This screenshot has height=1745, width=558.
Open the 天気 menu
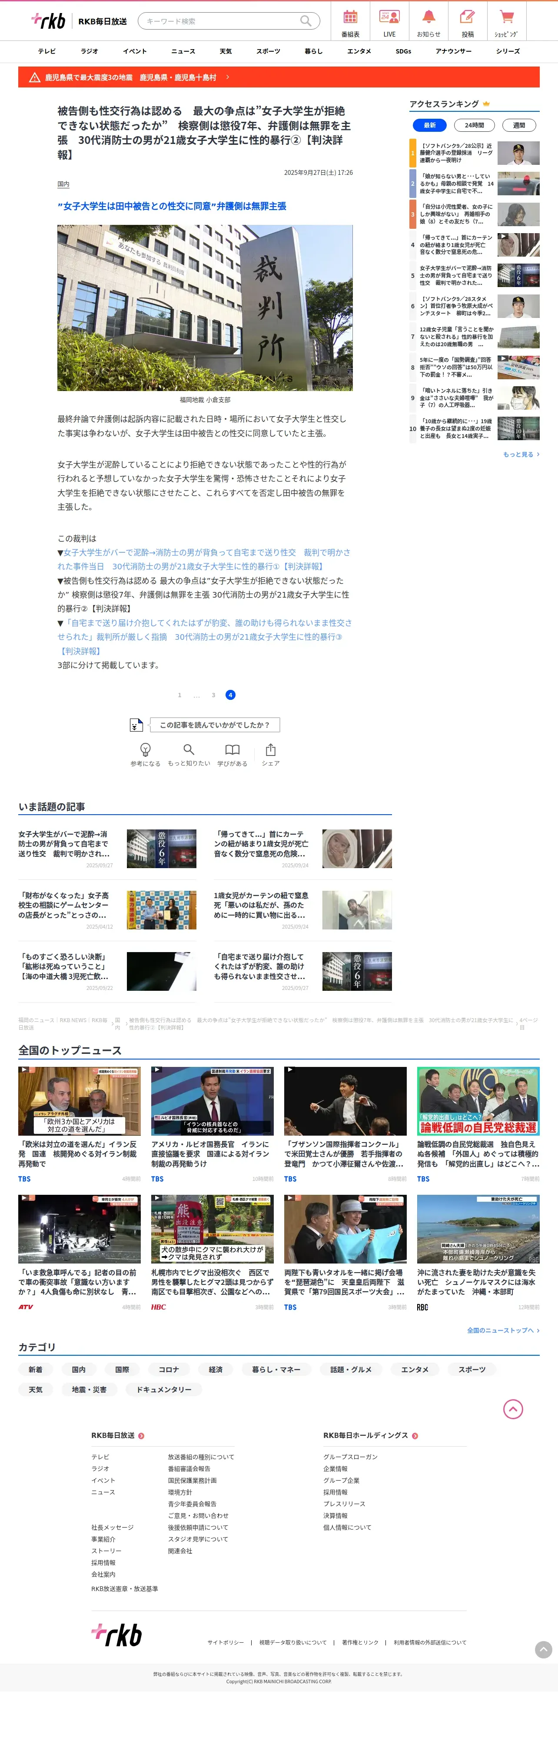226,51
